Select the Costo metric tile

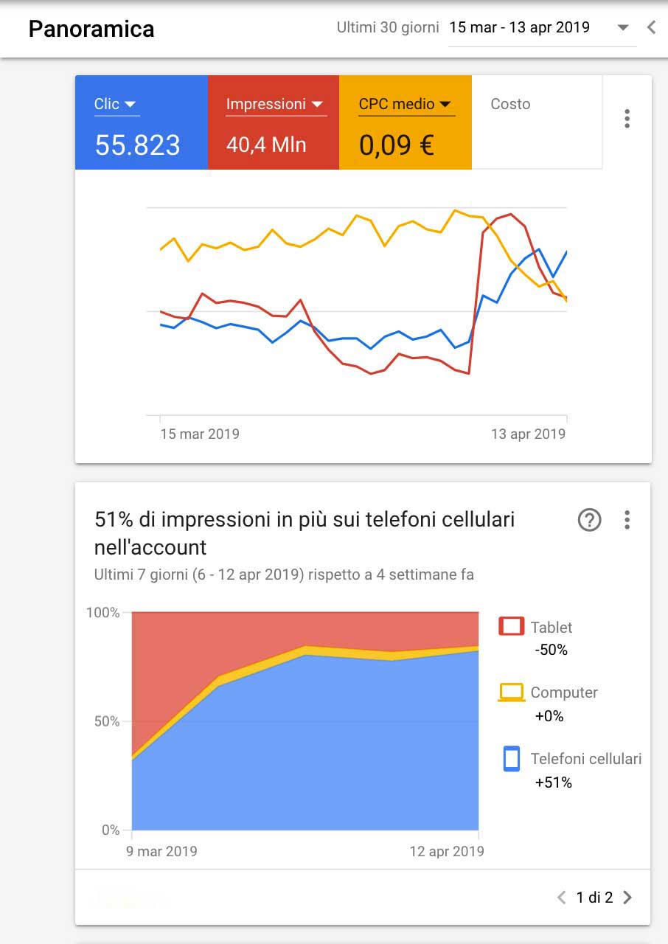coord(537,122)
